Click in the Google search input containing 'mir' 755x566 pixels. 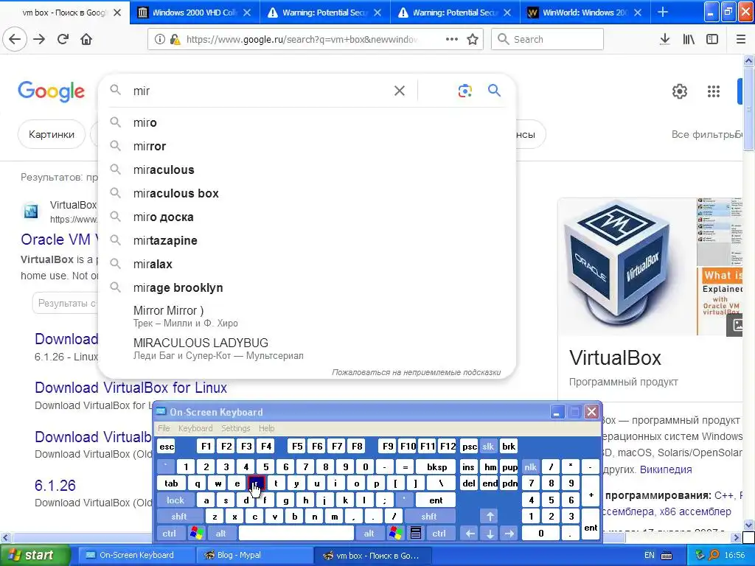tap(260, 91)
